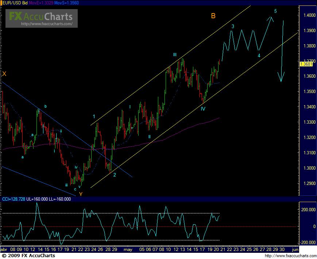This screenshot has width=317, height=259.
Task: Click the projected wave 4 label
Action: pos(259,55)
